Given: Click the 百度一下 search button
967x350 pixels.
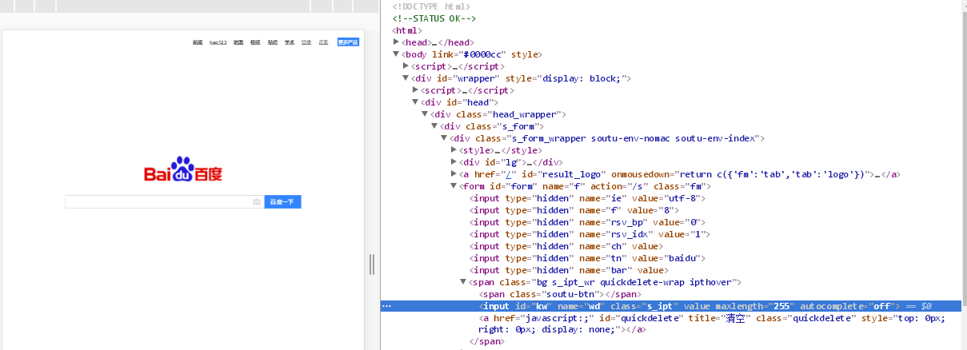Looking at the screenshot, I should pos(282,202).
